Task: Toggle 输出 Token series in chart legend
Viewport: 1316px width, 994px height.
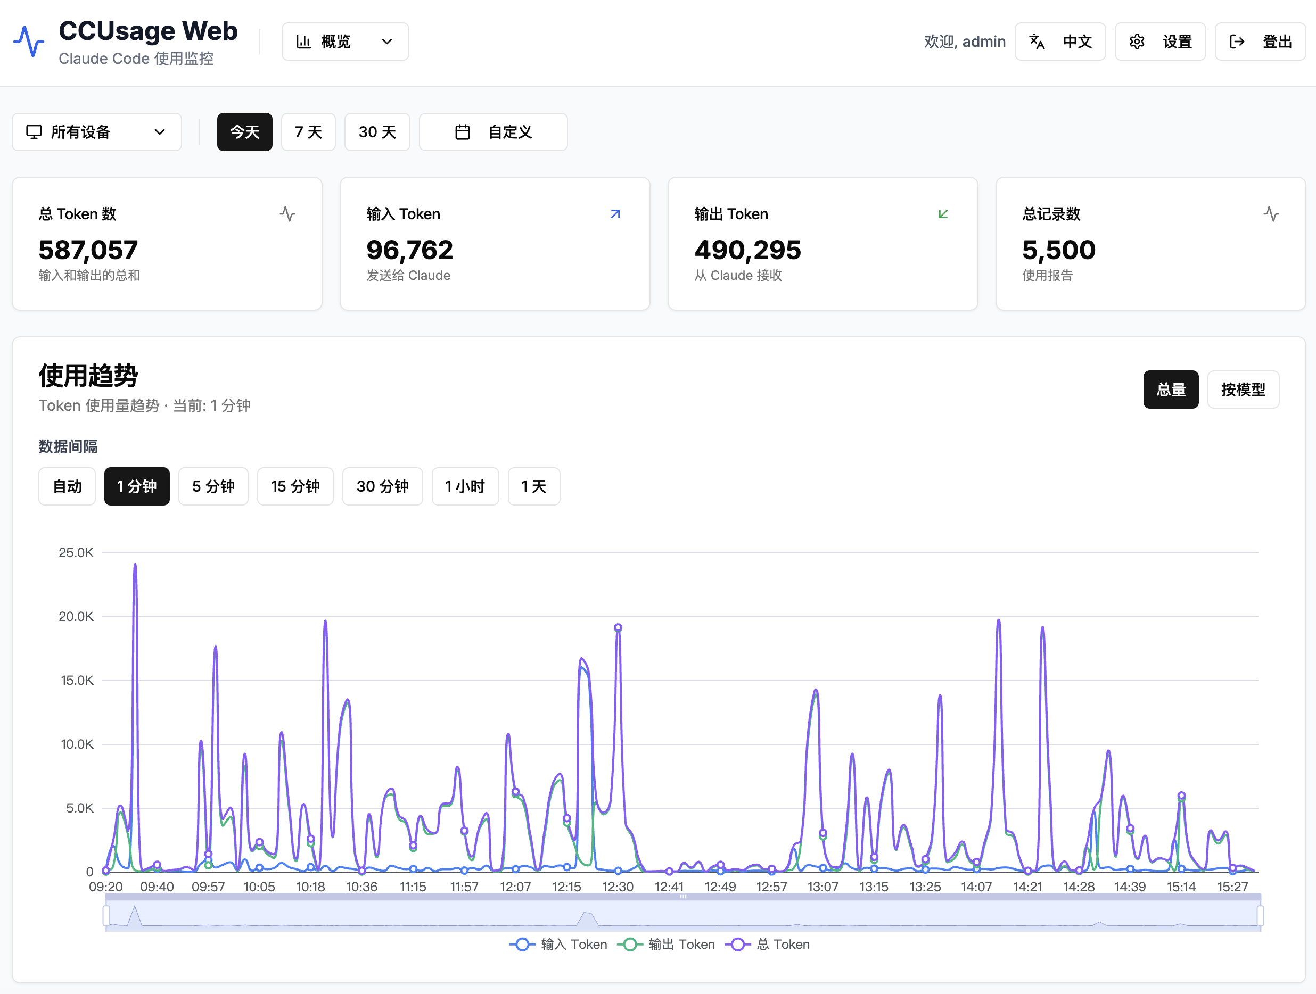Action: click(666, 944)
